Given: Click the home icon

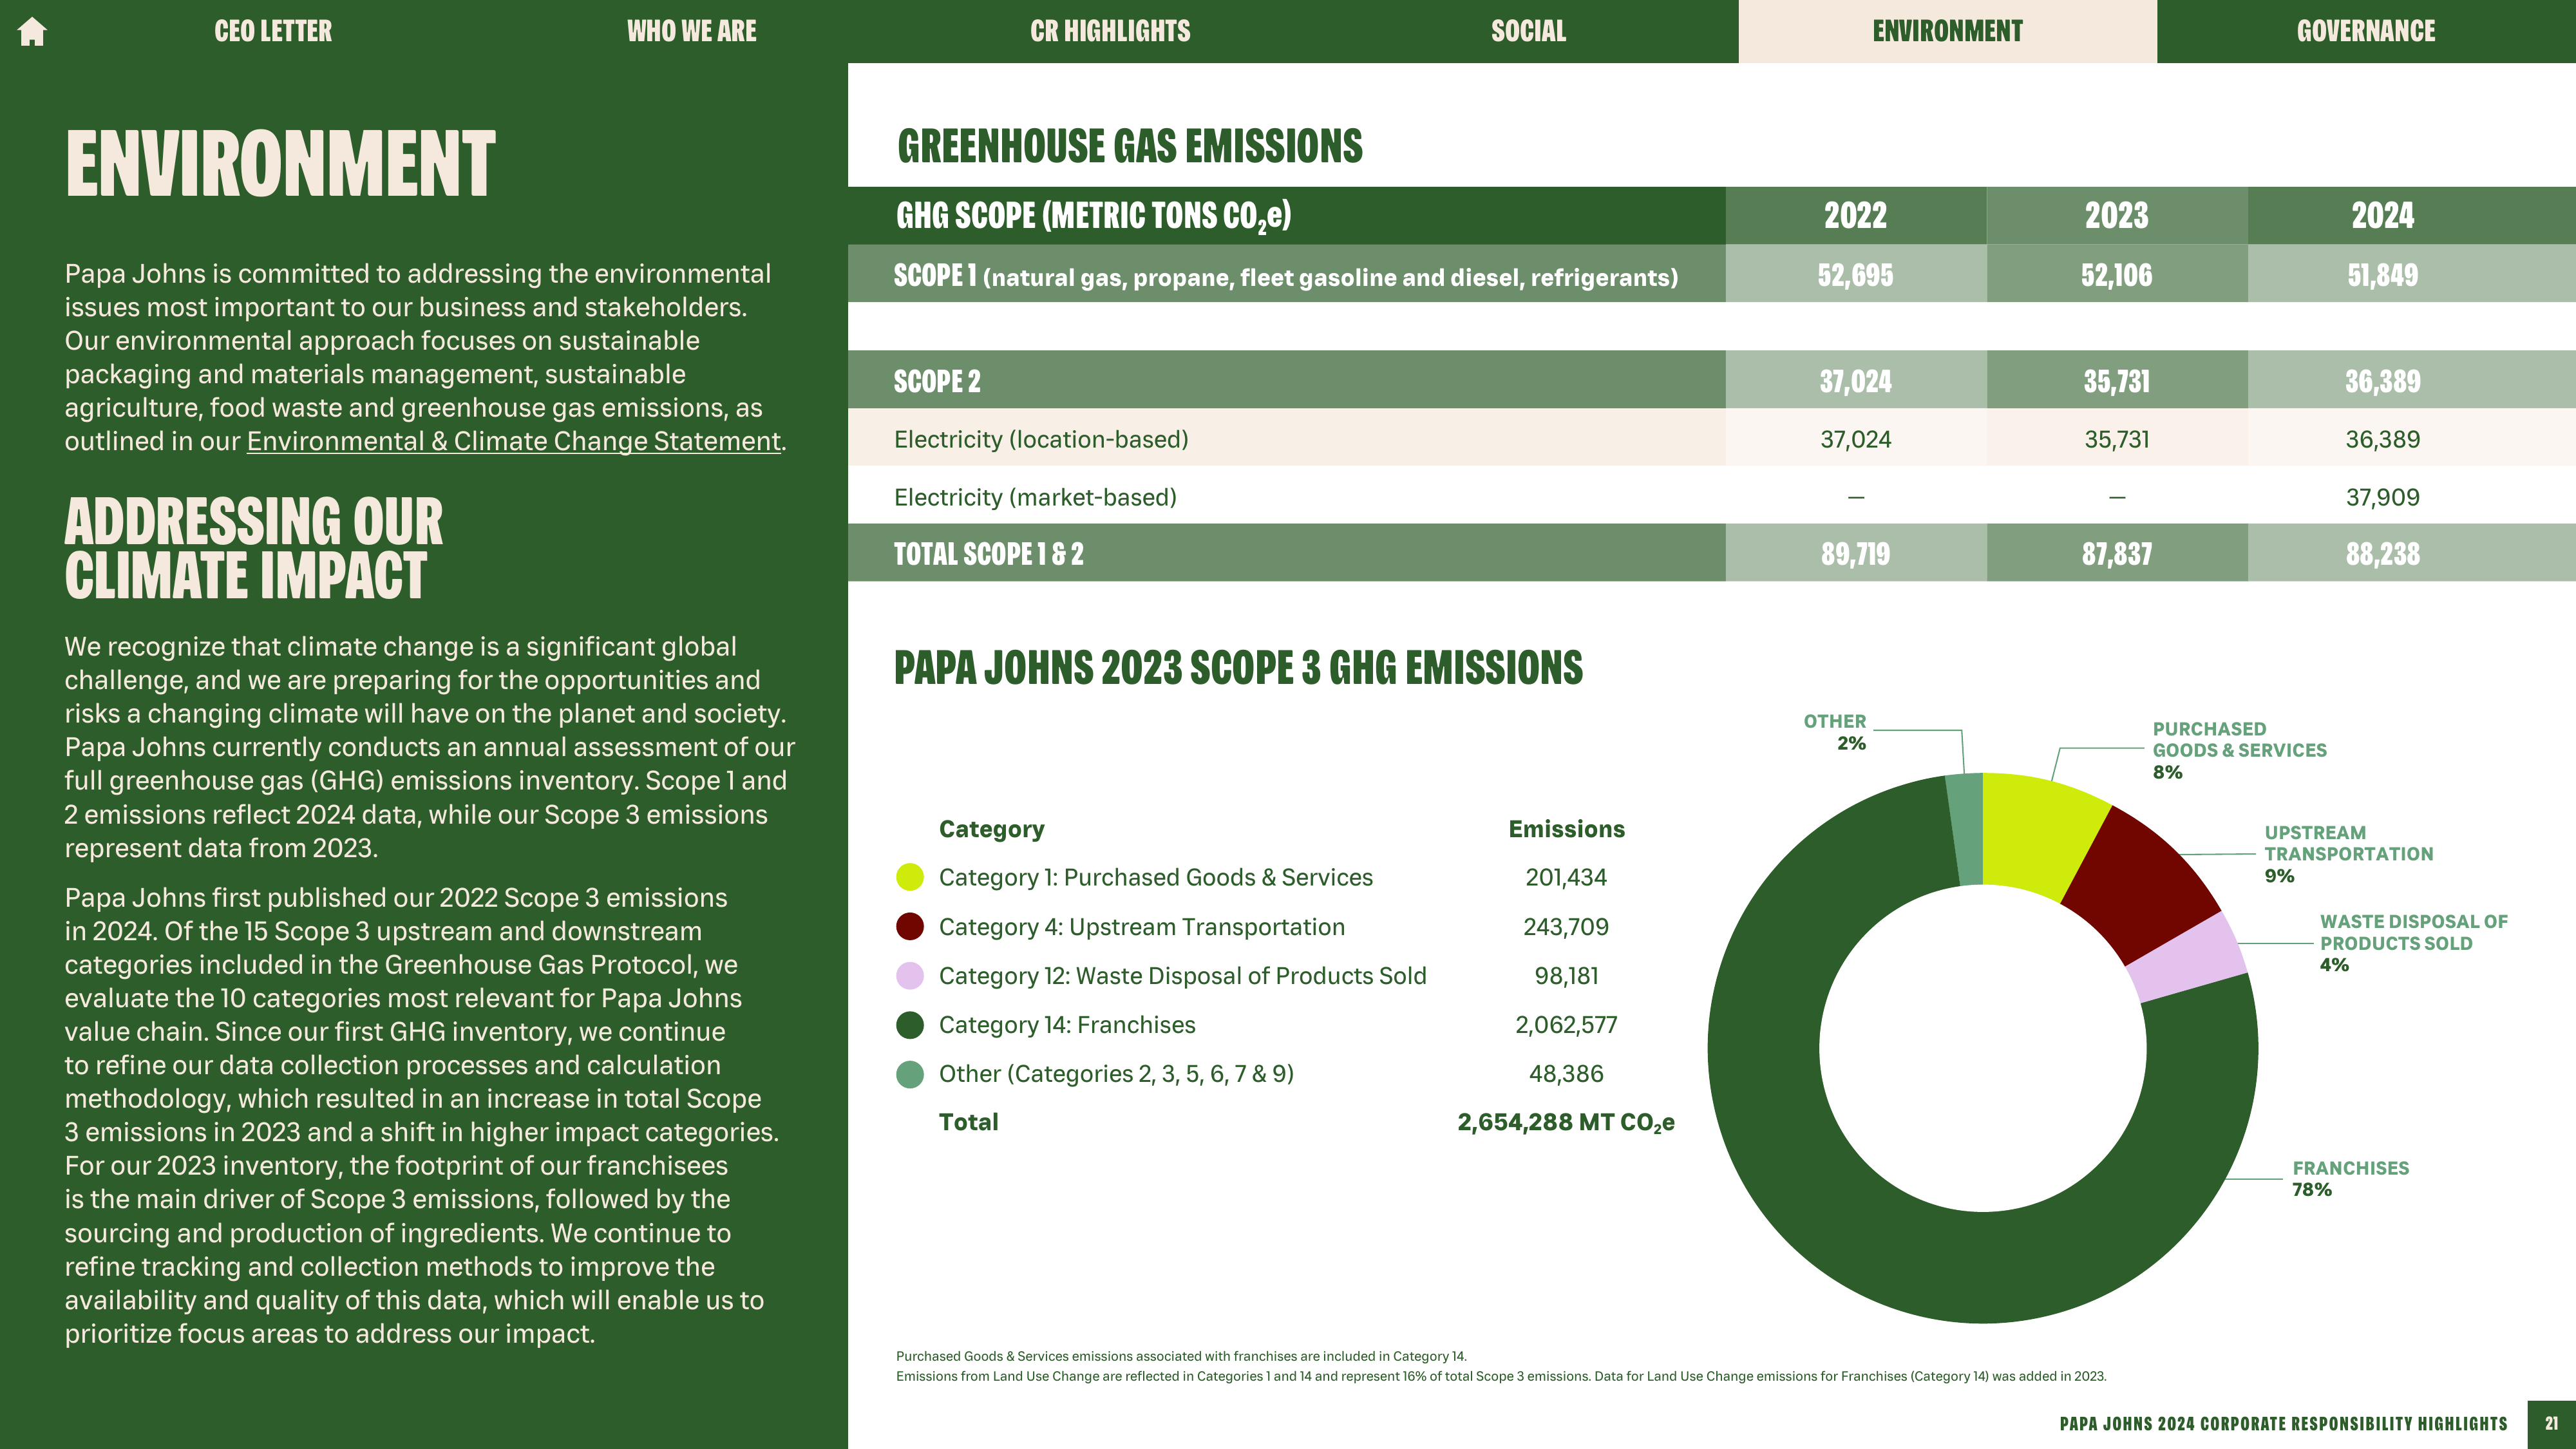Looking at the screenshot, I should (32, 32).
